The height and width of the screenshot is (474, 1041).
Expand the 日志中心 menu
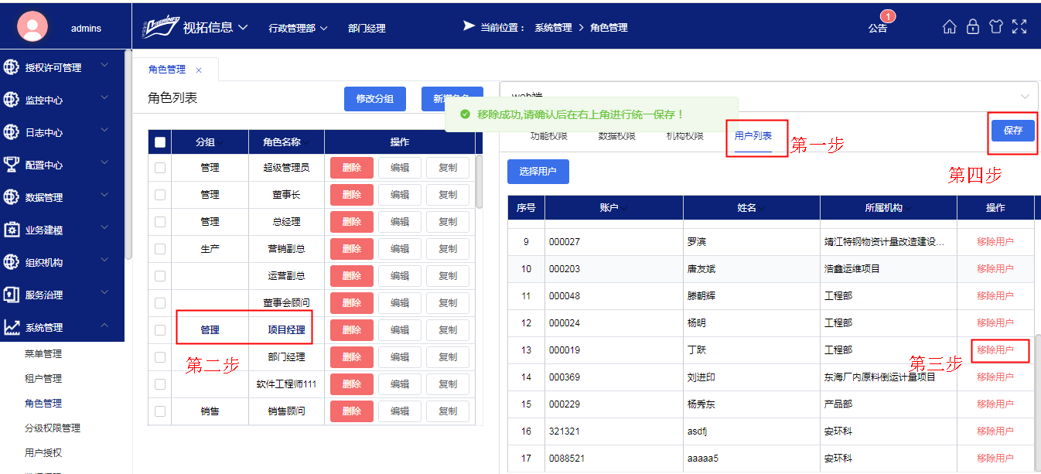pyautogui.click(x=104, y=131)
